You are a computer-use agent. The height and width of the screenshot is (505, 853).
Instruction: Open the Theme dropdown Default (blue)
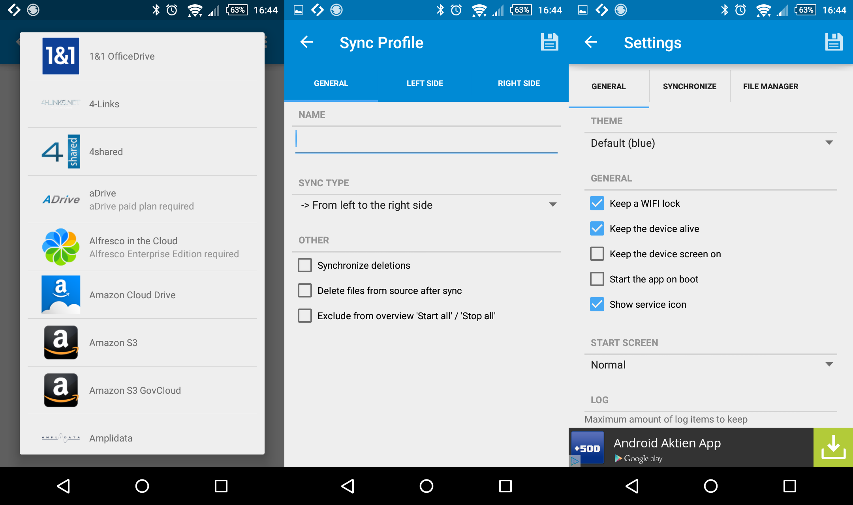(x=711, y=143)
